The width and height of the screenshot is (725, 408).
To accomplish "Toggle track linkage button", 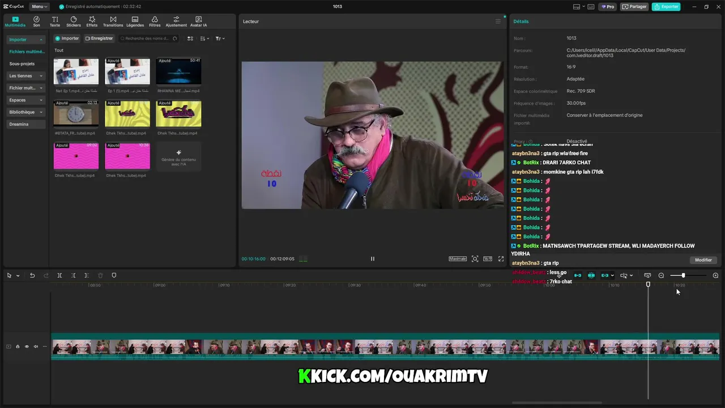I will click(605, 276).
